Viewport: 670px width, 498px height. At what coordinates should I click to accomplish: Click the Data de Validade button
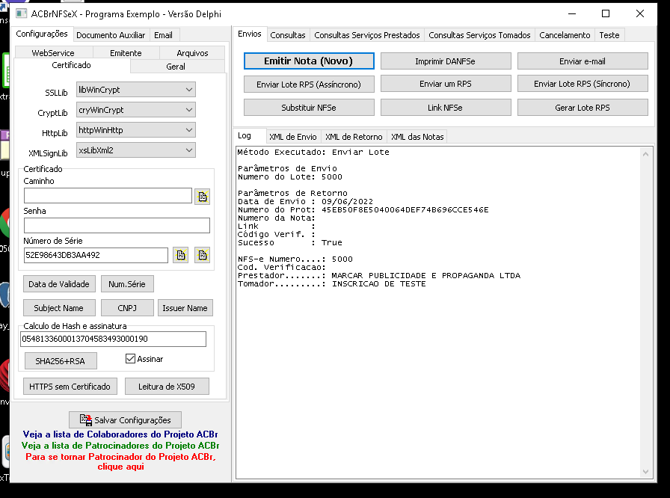coord(59,284)
